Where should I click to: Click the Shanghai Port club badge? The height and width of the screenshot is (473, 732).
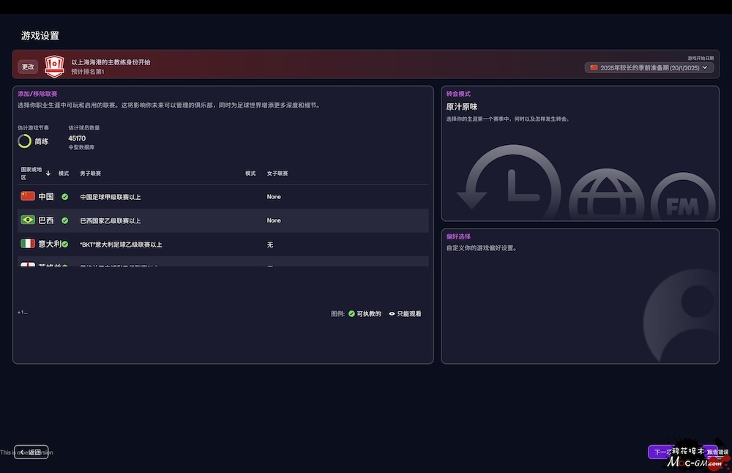tap(55, 67)
